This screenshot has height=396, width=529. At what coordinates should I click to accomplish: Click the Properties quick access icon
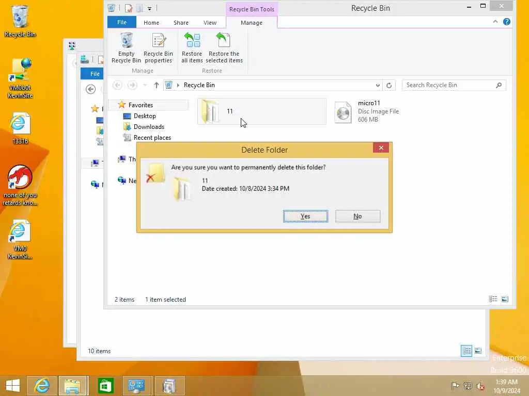coord(129,8)
